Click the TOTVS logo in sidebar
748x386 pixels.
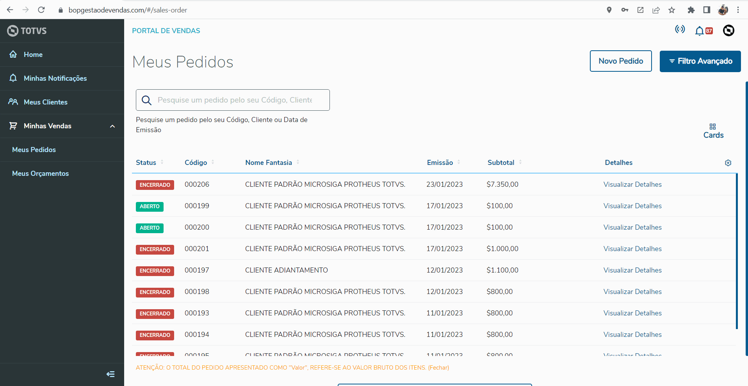(27, 31)
